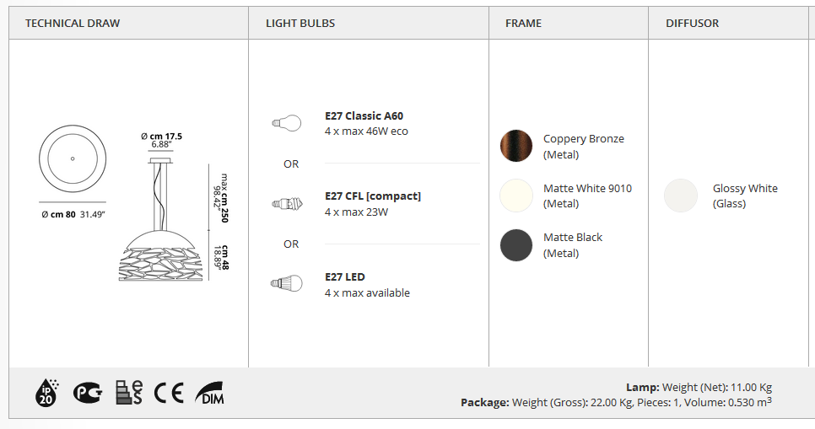Click the DIFFUSOR column header

tap(692, 23)
